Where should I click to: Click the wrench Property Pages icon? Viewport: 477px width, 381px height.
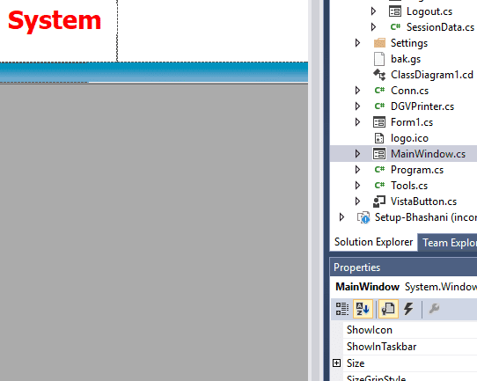[x=434, y=309]
